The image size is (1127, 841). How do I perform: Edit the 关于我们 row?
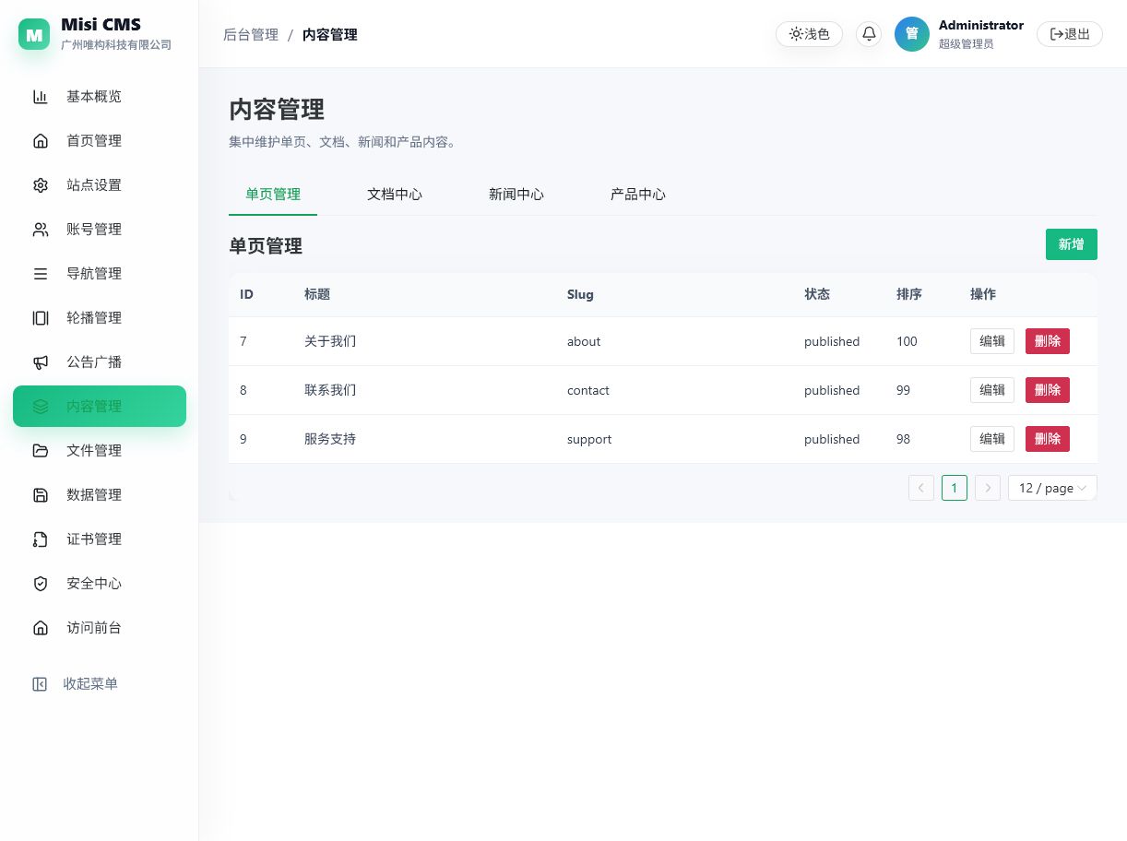[992, 341]
